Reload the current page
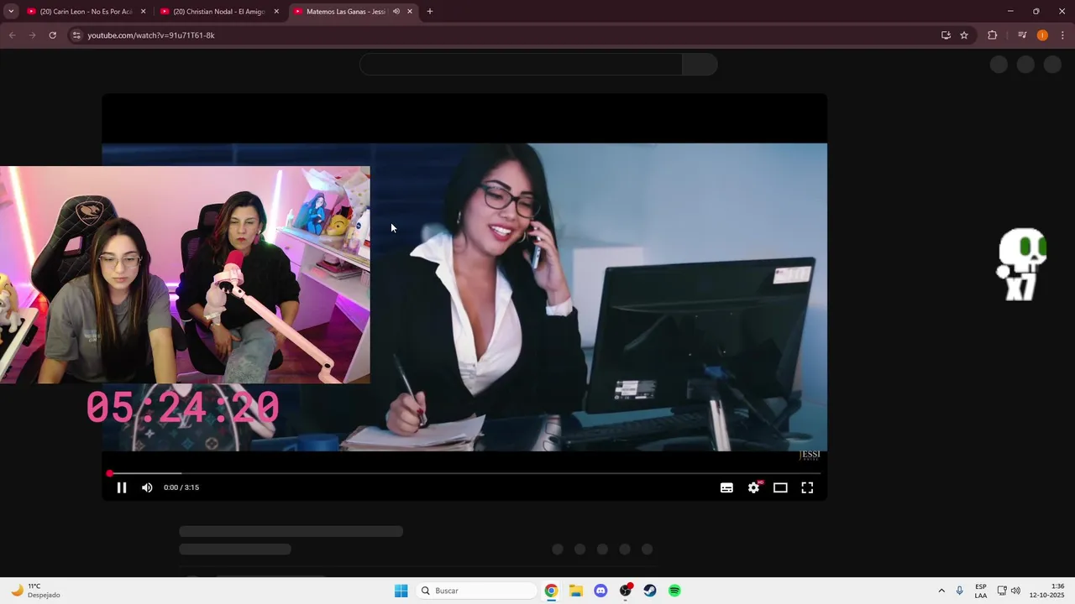 (52, 35)
